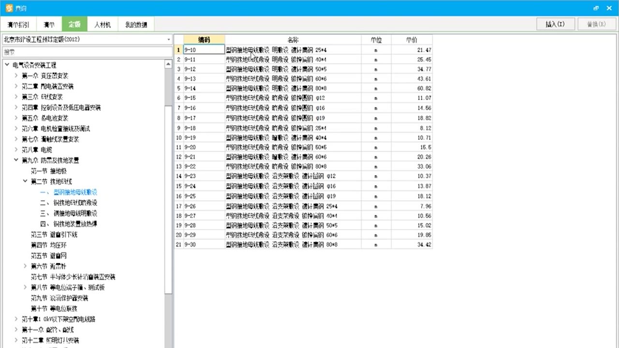Select 第七节 半导体少长针消雷装置安装 item
Screen dimensions: 619x348
pos(73,276)
